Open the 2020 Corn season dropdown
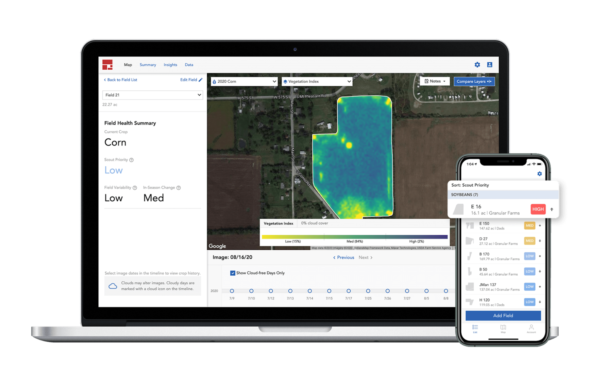 tap(244, 81)
